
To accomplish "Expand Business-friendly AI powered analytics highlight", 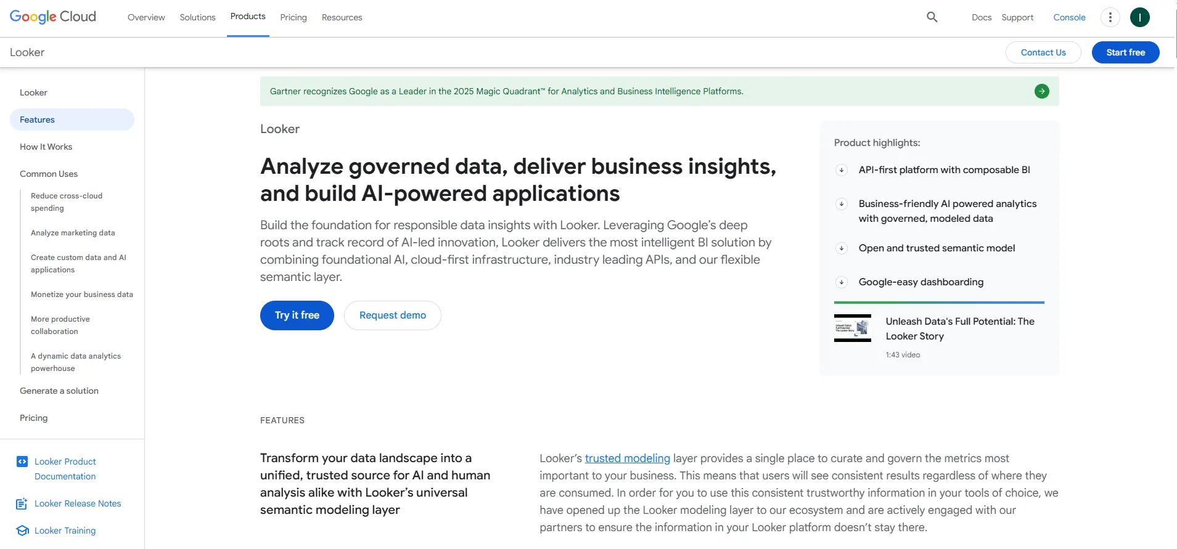I will point(842,204).
